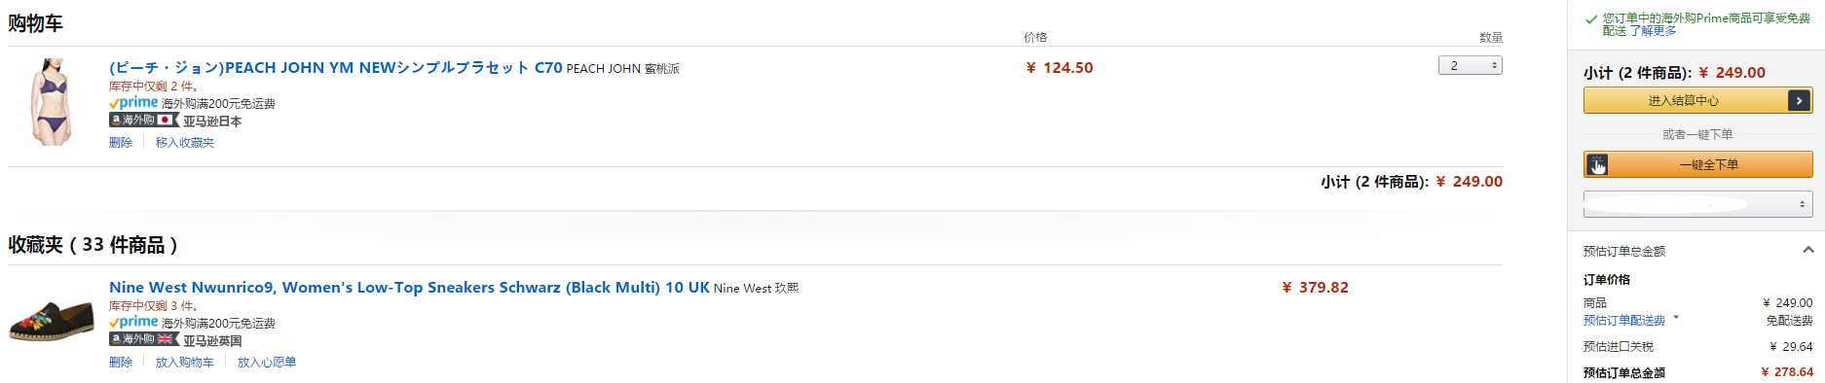The height and width of the screenshot is (383, 1825).
Task: Open the blank dropdown below one-click order
Action: (x=1697, y=204)
